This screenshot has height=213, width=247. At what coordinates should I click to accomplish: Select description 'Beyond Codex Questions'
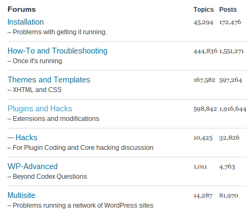click(50, 177)
